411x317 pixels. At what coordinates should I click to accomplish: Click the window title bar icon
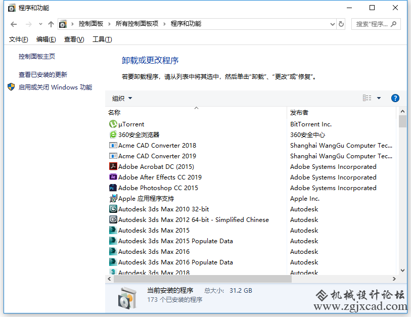(12, 8)
